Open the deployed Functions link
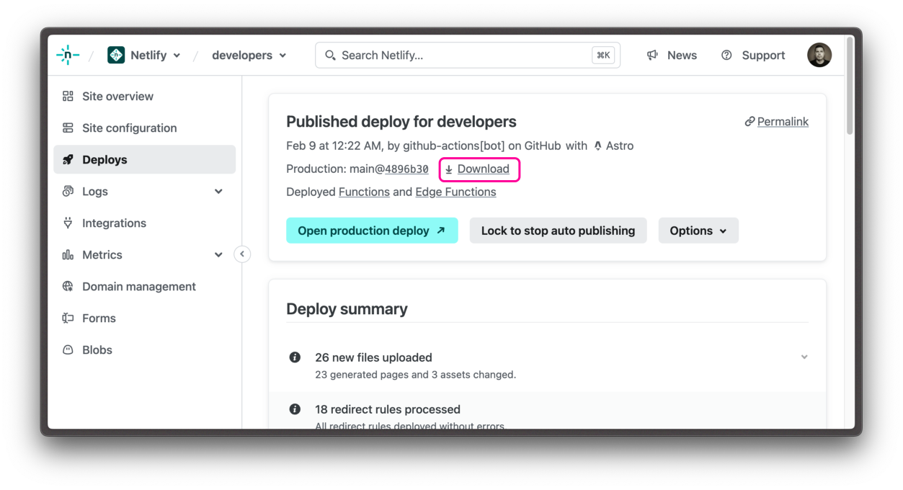 click(364, 192)
